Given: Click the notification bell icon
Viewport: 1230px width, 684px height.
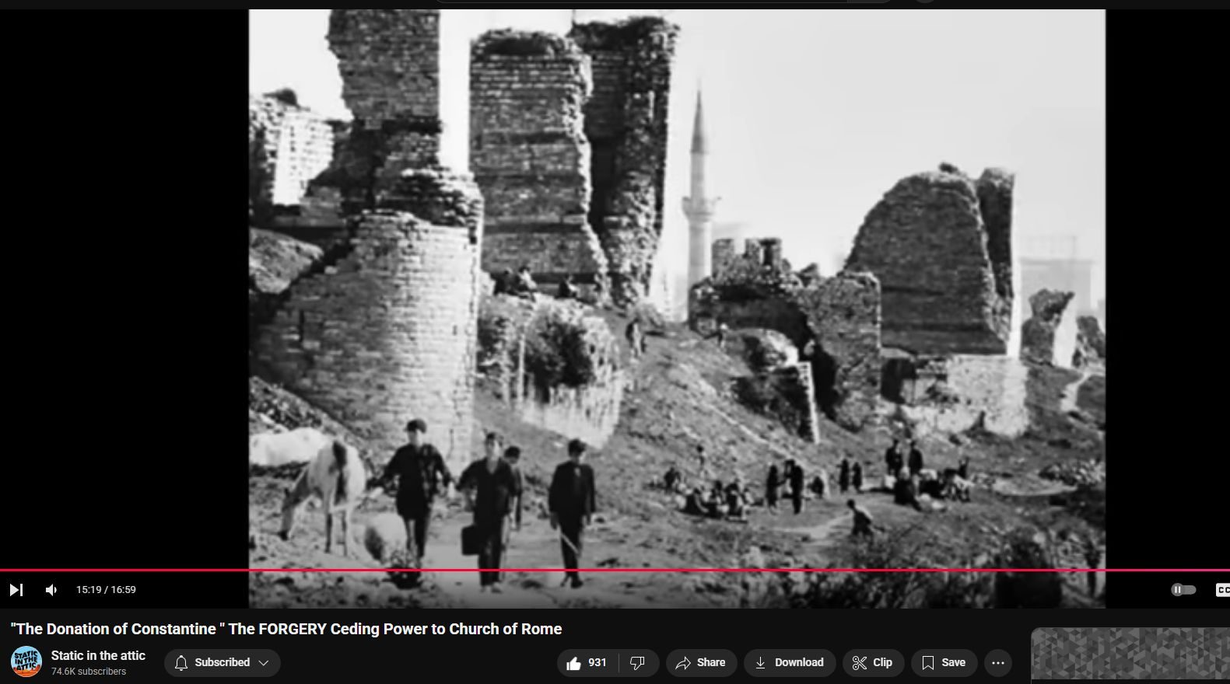Looking at the screenshot, I should pyautogui.click(x=181, y=663).
